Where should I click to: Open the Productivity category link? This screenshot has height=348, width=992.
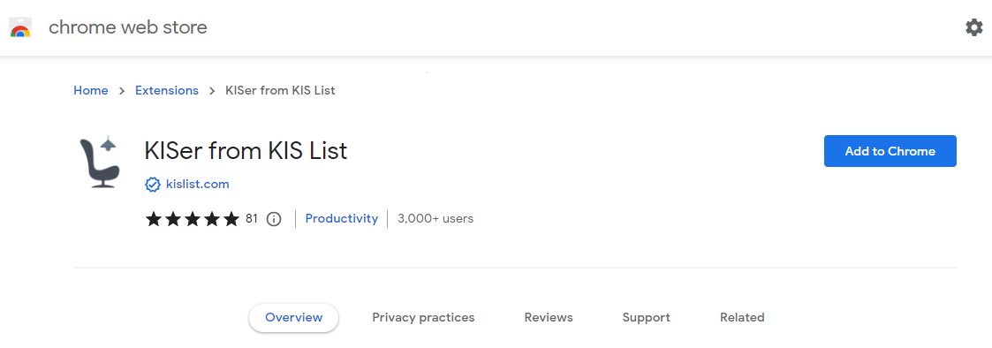pyautogui.click(x=342, y=219)
